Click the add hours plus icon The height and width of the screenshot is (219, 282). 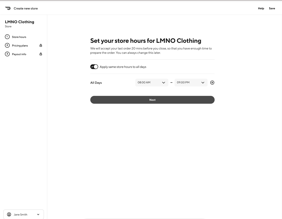(x=212, y=83)
